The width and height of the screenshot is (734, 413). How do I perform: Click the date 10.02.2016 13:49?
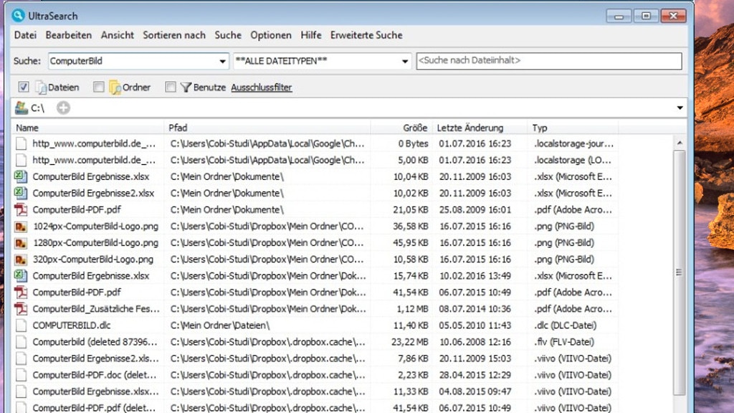(x=475, y=275)
